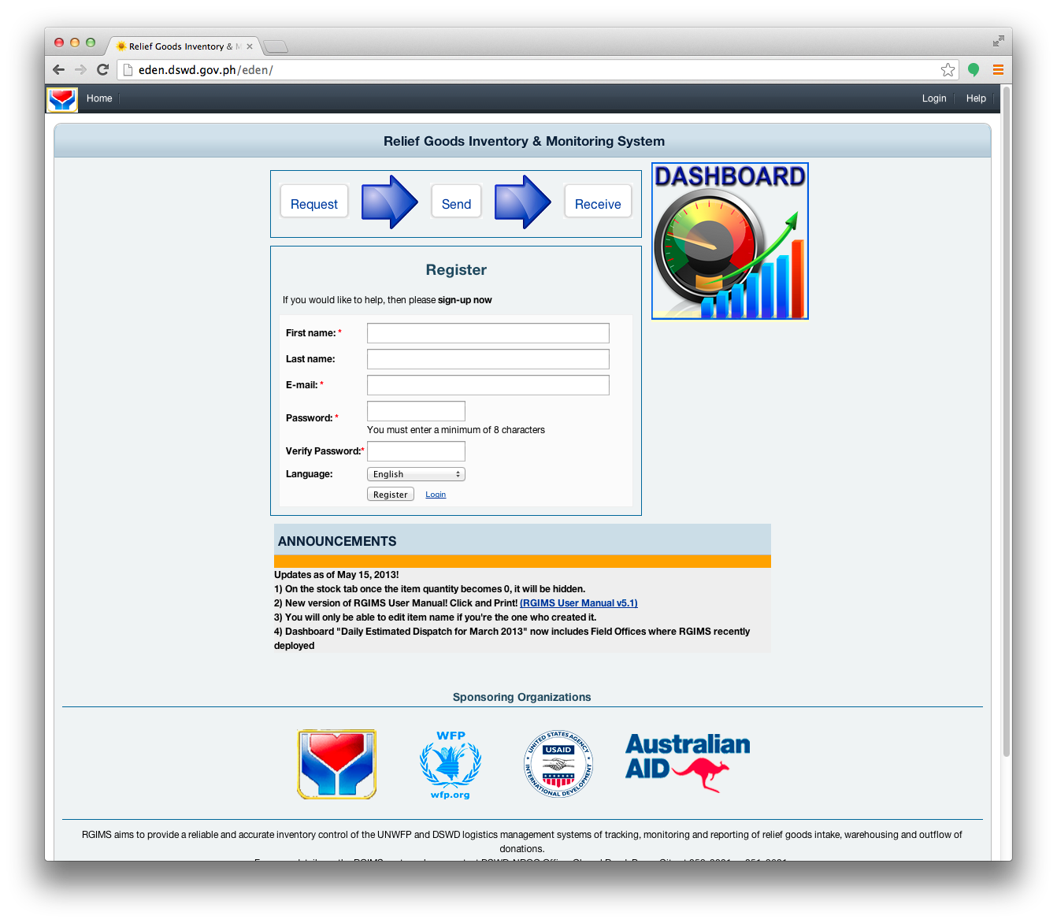Open the Language dropdown
The width and height of the screenshot is (1057, 923).
tap(416, 474)
